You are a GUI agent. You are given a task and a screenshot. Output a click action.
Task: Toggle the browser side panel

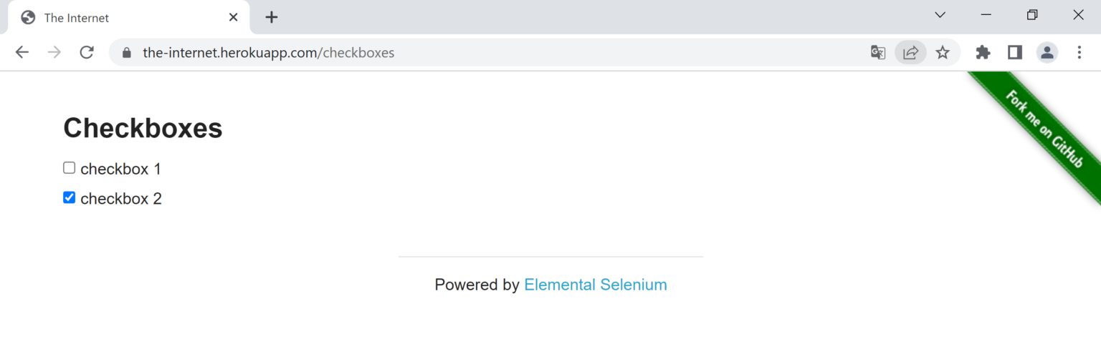1014,52
